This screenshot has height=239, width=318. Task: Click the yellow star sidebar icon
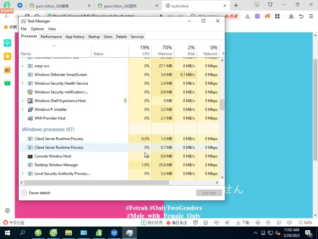pos(7,56)
